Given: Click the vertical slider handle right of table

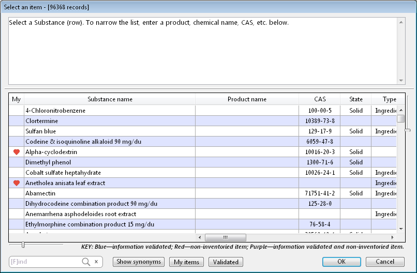Looking at the screenshot, I should point(408,130).
